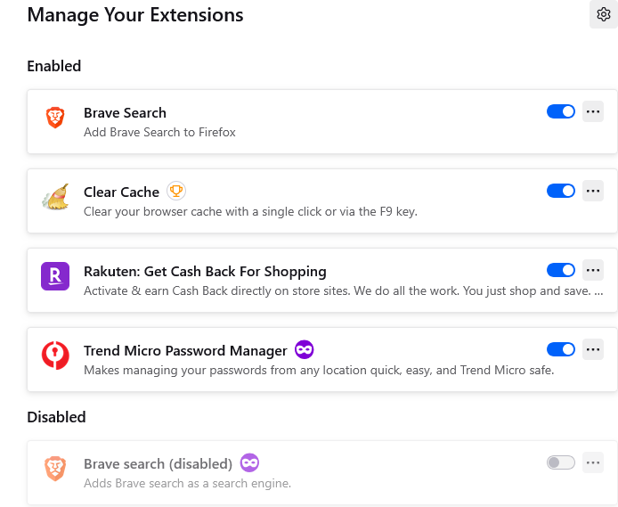
Task: Open more options menu for Clear Cache
Action: 593,191
